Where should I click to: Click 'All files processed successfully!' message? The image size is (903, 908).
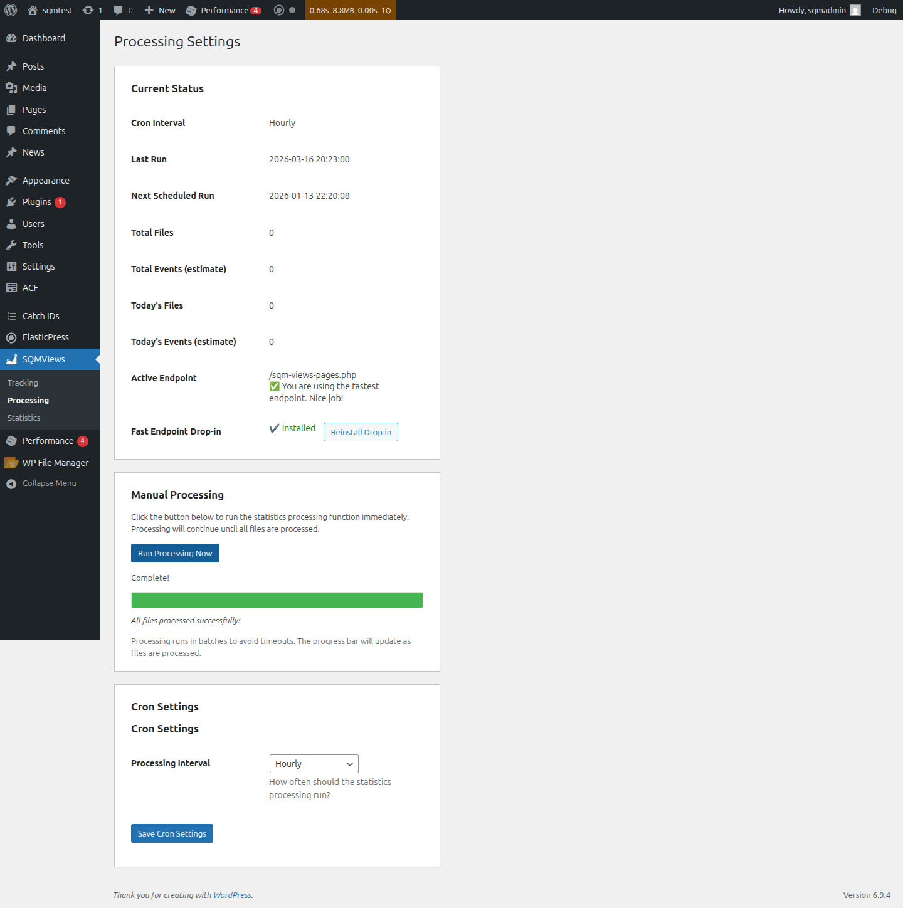[x=186, y=620]
